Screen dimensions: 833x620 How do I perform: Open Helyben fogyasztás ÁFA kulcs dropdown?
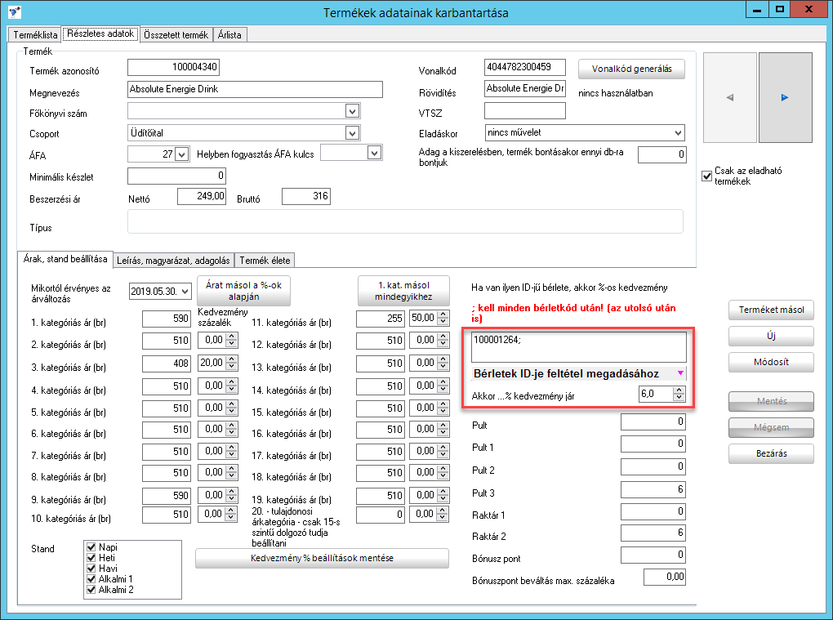(375, 153)
